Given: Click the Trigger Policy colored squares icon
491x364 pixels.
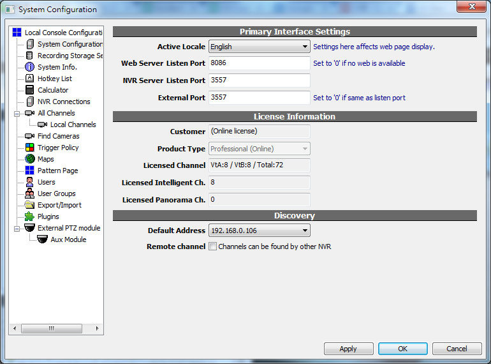Looking at the screenshot, I should (x=29, y=148).
